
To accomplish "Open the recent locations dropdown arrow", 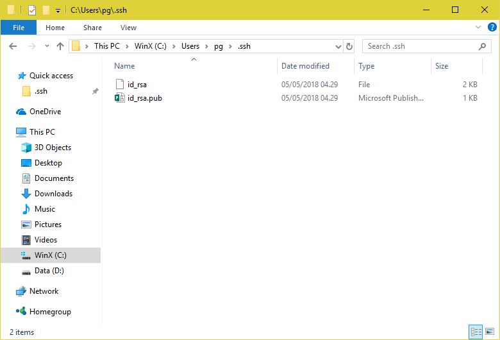I will click(47, 46).
